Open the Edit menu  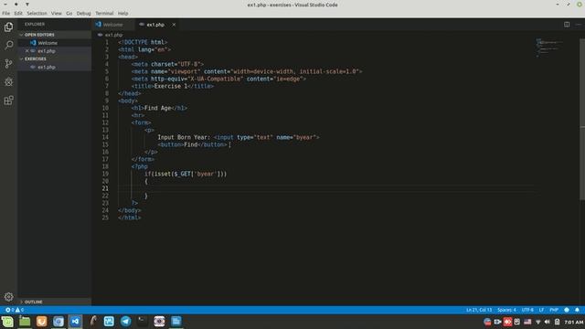[18, 14]
